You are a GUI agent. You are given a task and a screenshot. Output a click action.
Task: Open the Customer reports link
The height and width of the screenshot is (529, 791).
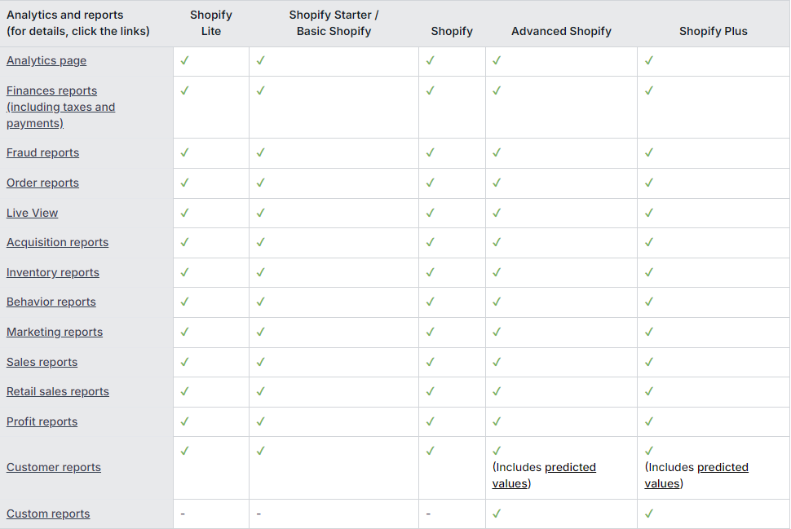click(54, 468)
